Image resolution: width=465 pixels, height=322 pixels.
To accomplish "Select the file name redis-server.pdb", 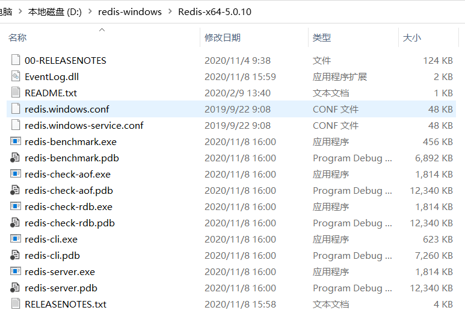I will [x=61, y=288].
